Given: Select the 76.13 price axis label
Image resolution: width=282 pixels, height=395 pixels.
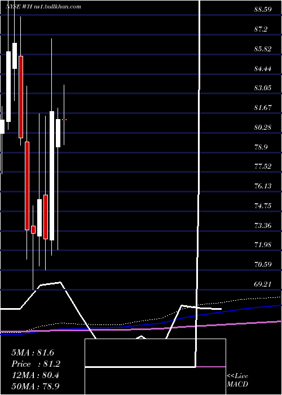Looking at the screenshot, I should click(263, 186).
